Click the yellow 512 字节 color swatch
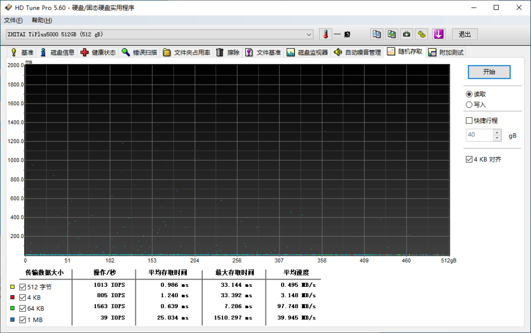531x333 pixels. [12, 287]
